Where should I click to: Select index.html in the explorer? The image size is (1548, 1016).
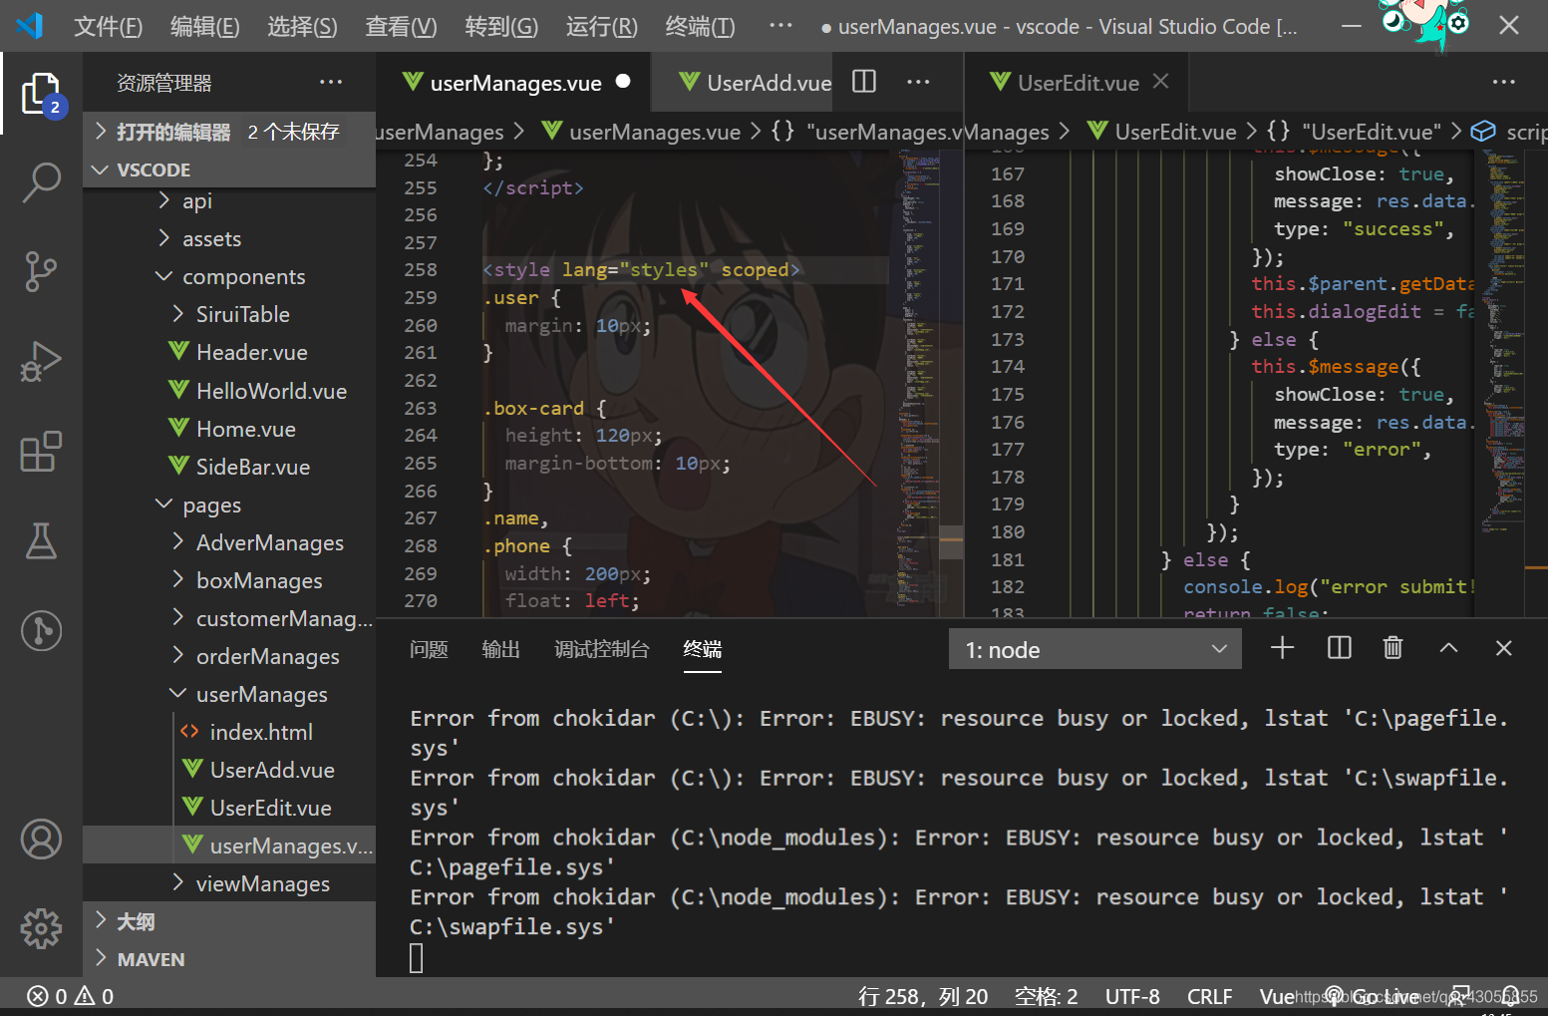[x=261, y=731]
